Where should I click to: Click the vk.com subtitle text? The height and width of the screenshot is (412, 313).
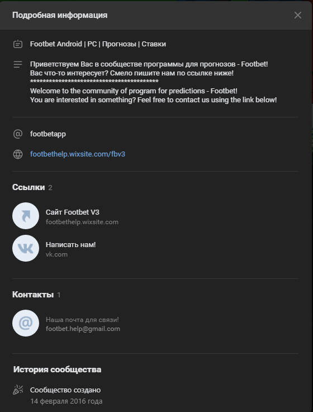point(56,254)
